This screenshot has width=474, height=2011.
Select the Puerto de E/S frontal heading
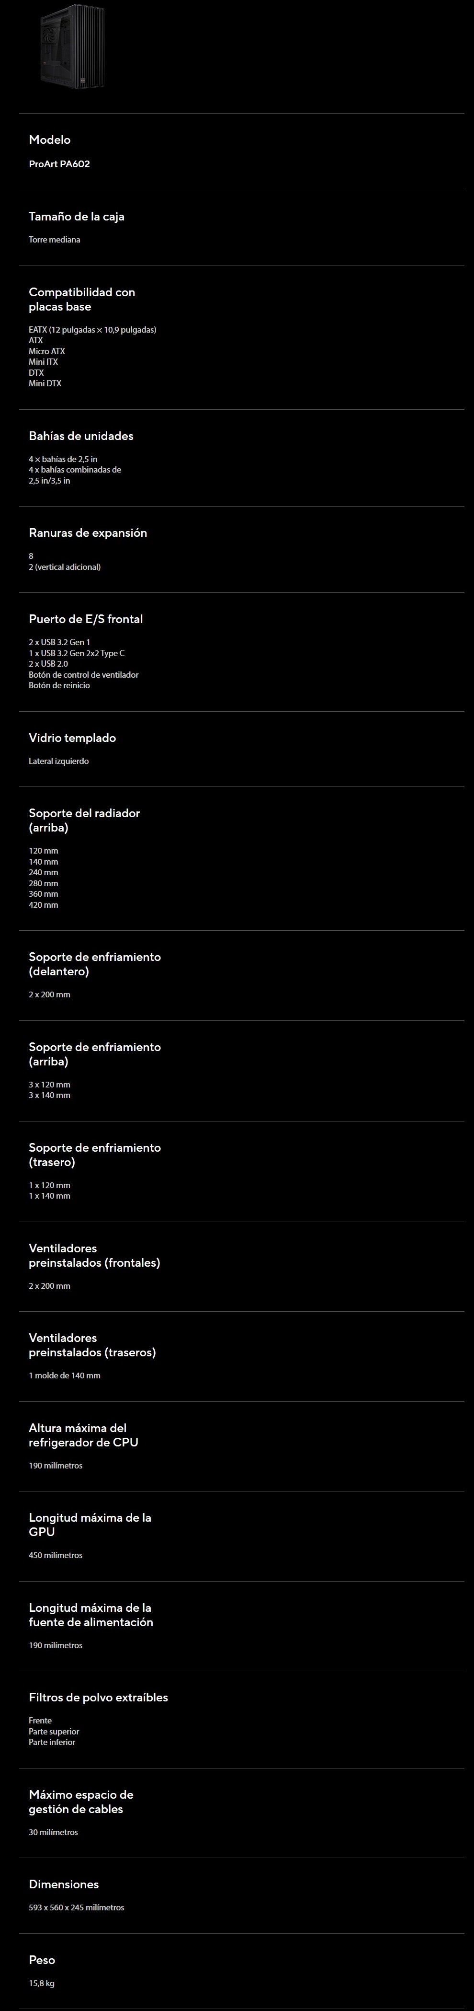tap(86, 619)
